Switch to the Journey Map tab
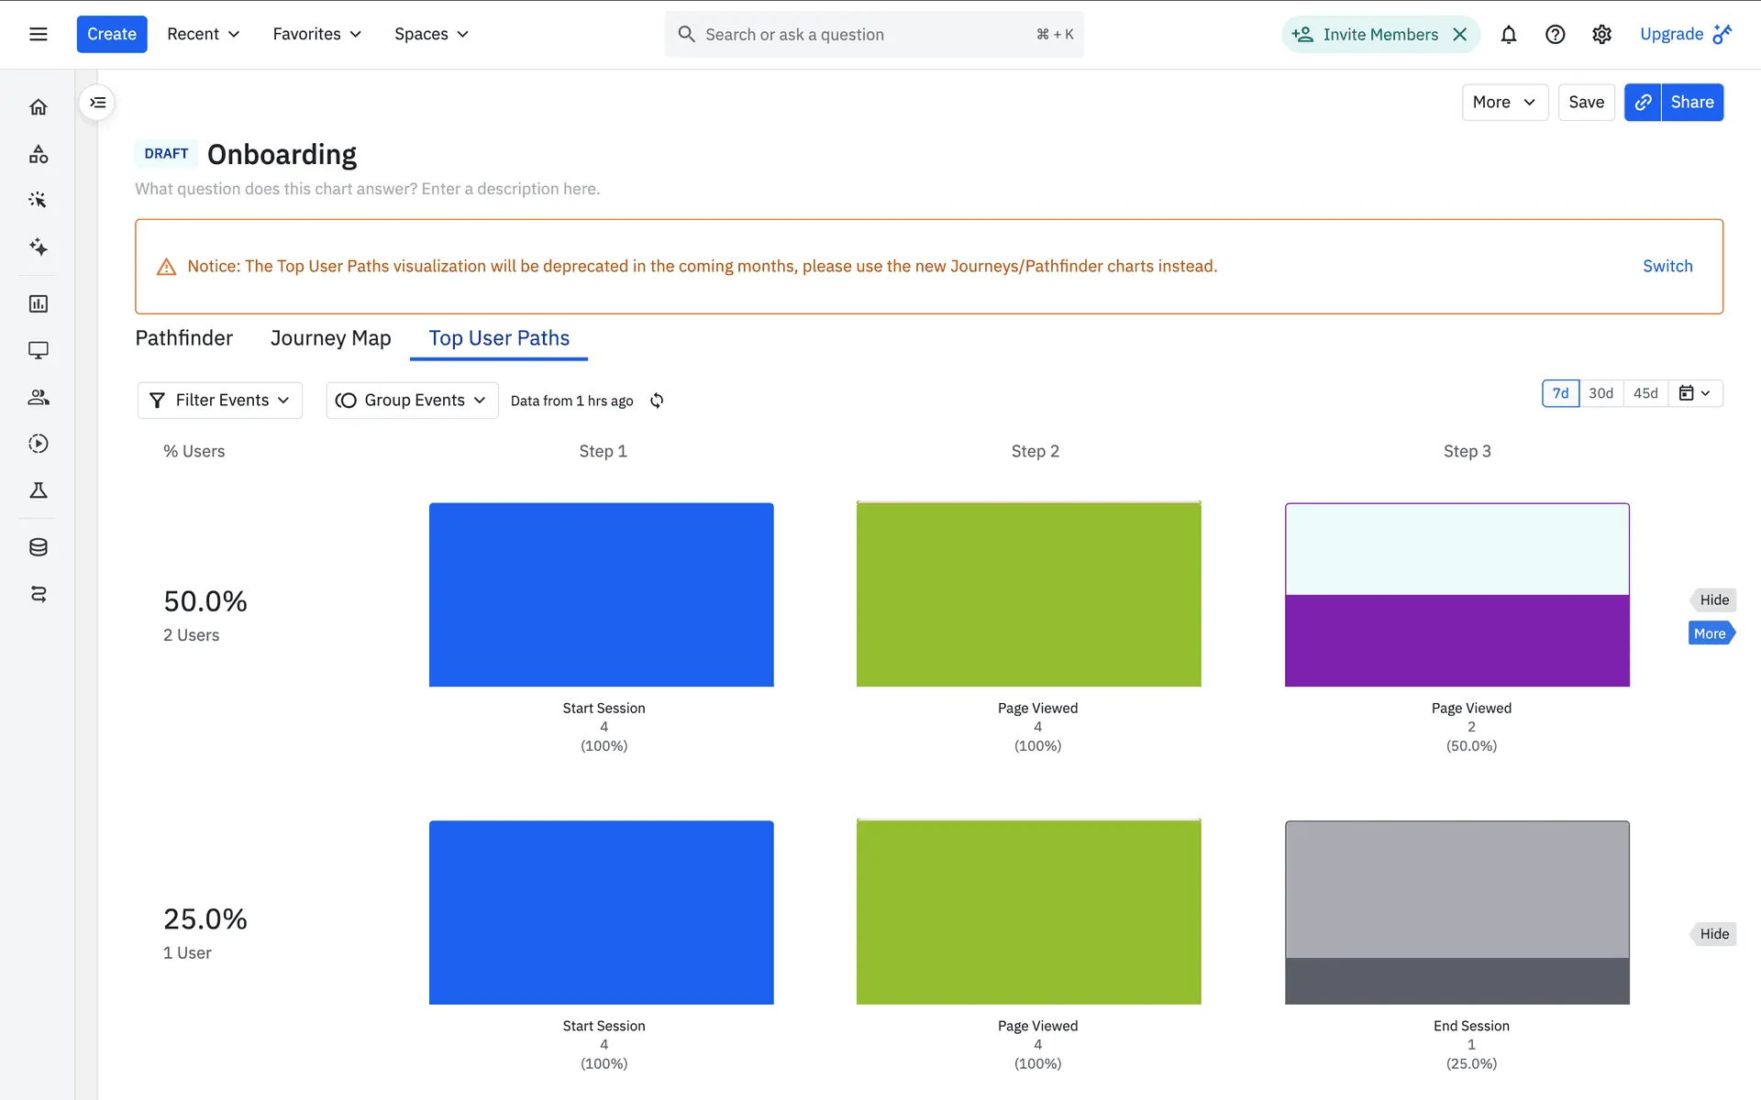This screenshot has height=1100, width=1761. (x=330, y=338)
